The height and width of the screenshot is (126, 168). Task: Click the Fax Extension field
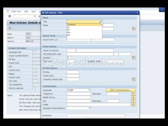[x=113, y=101]
